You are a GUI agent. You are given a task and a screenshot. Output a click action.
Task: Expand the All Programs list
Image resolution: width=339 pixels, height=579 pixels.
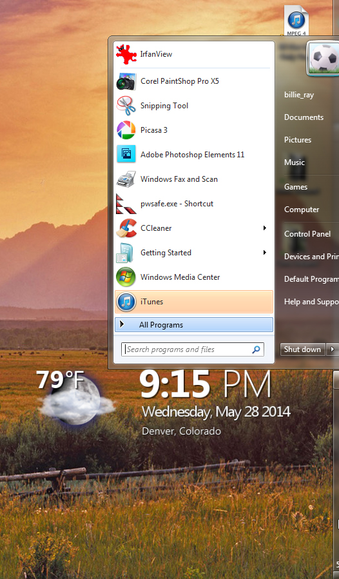(x=194, y=325)
